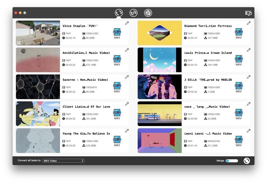267x183 pixels.
Task: Select the Young The Giant grey thumbnail
Action: [38, 141]
